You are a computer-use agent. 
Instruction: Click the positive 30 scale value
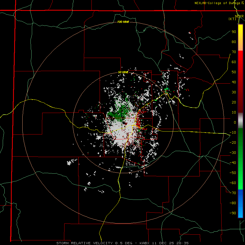tap(234, 92)
